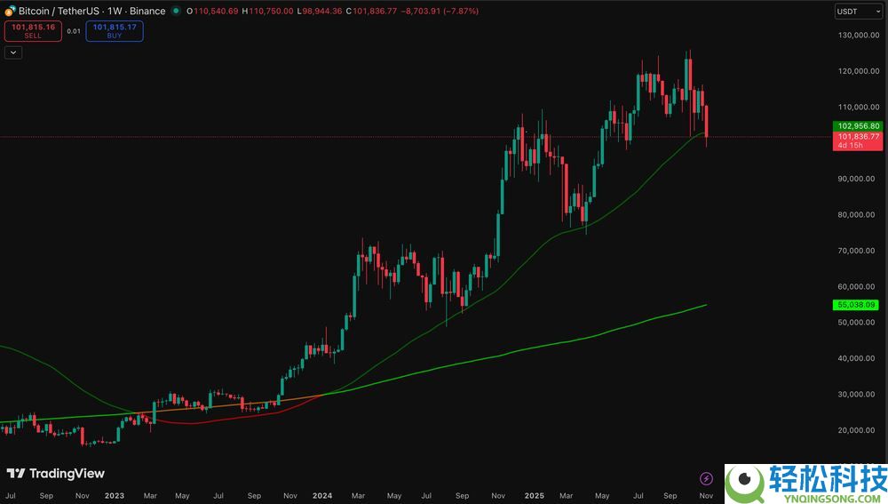Click the close price value C101,836.77
The width and height of the screenshot is (888, 504).
coord(371,11)
